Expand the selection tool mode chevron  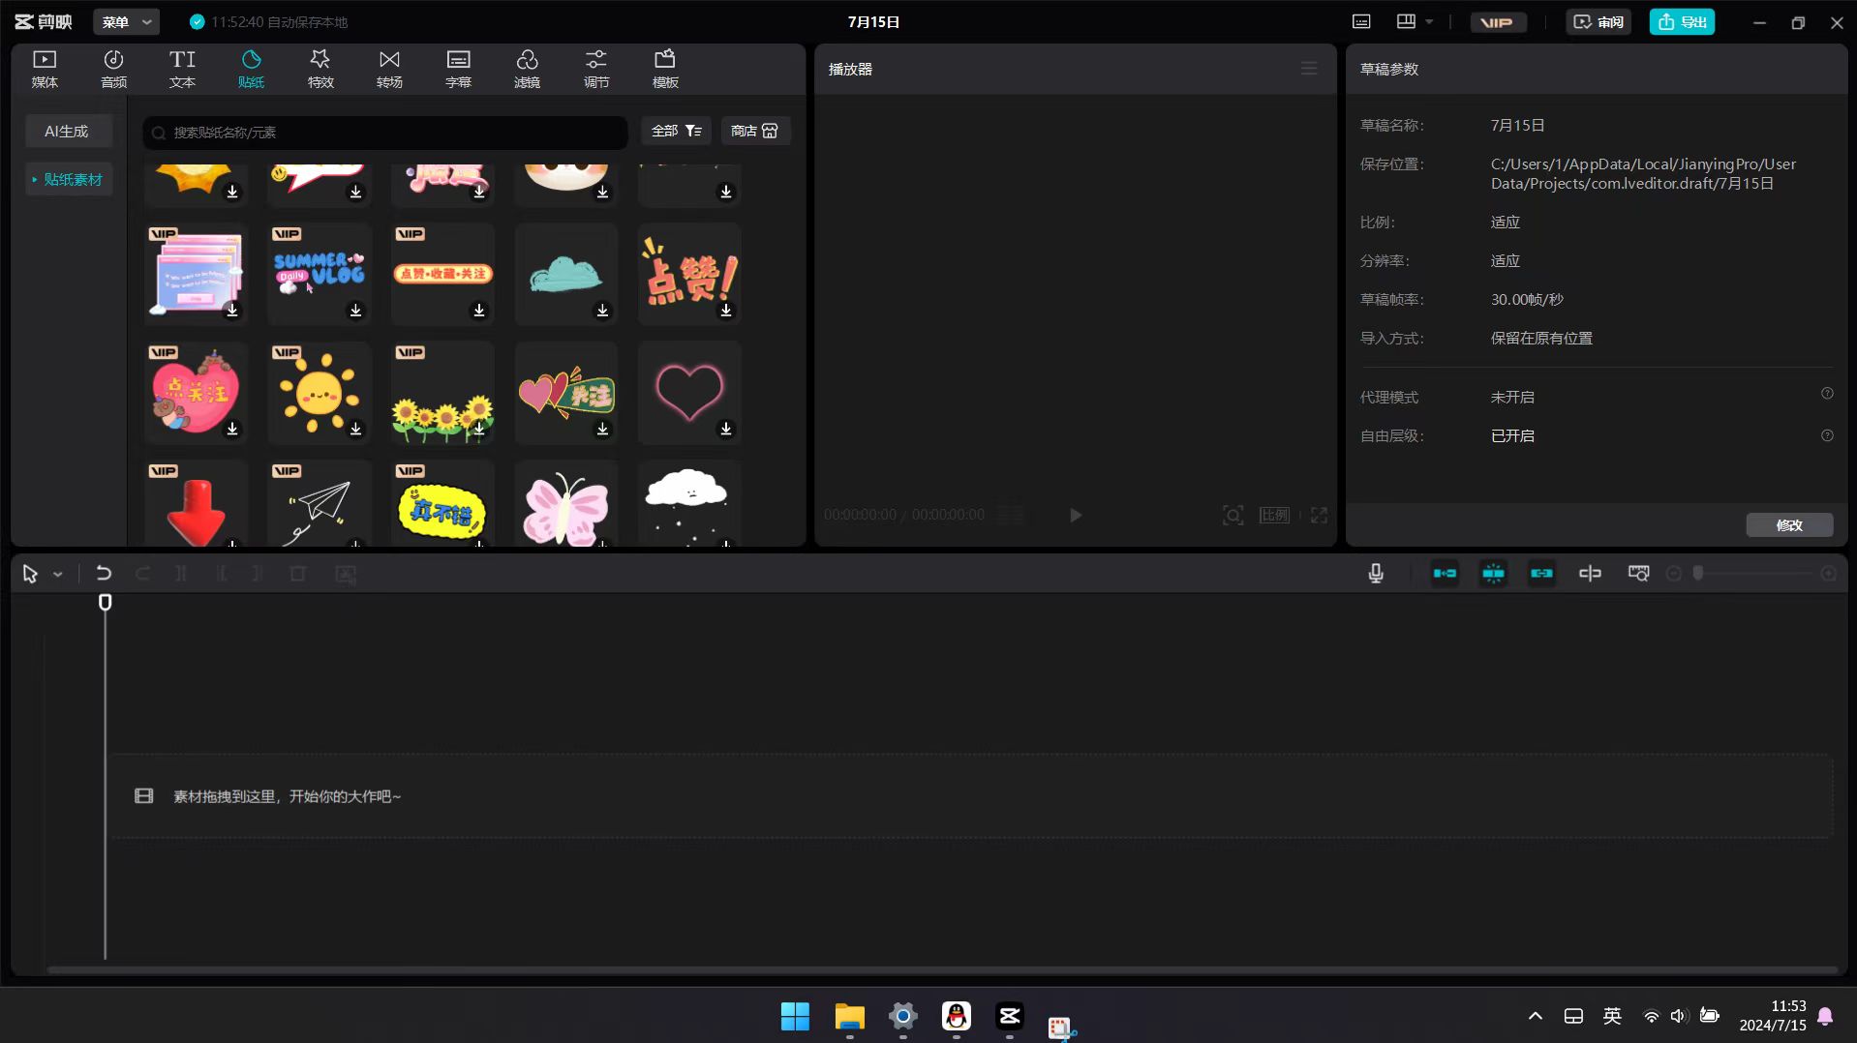click(x=58, y=575)
